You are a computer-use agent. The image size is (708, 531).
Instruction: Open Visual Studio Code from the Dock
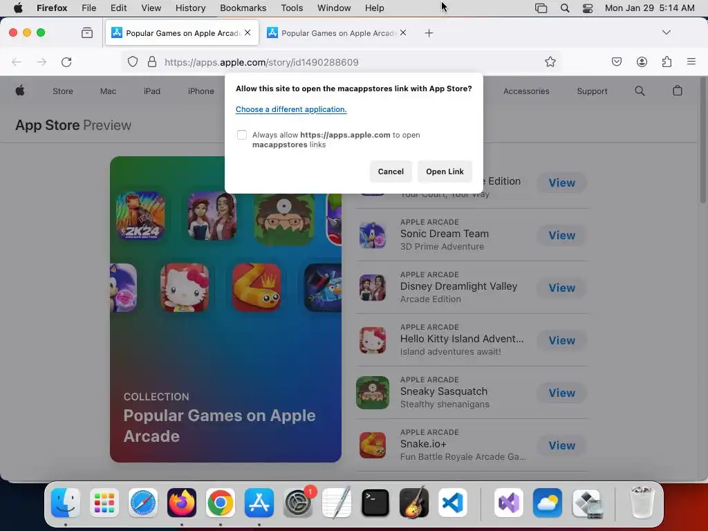pos(453,503)
